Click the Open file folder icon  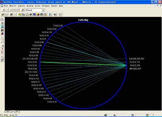tap(3, 15)
